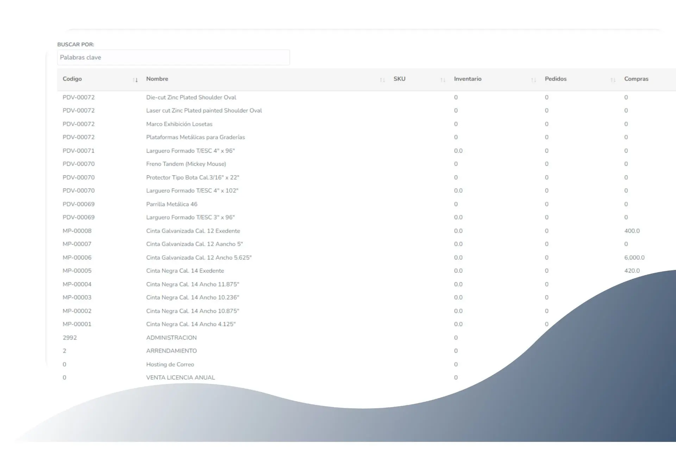Click product code MP-00006
Image resolution: width=676 pixels, height=451 pixels.
tap(77, 258)
